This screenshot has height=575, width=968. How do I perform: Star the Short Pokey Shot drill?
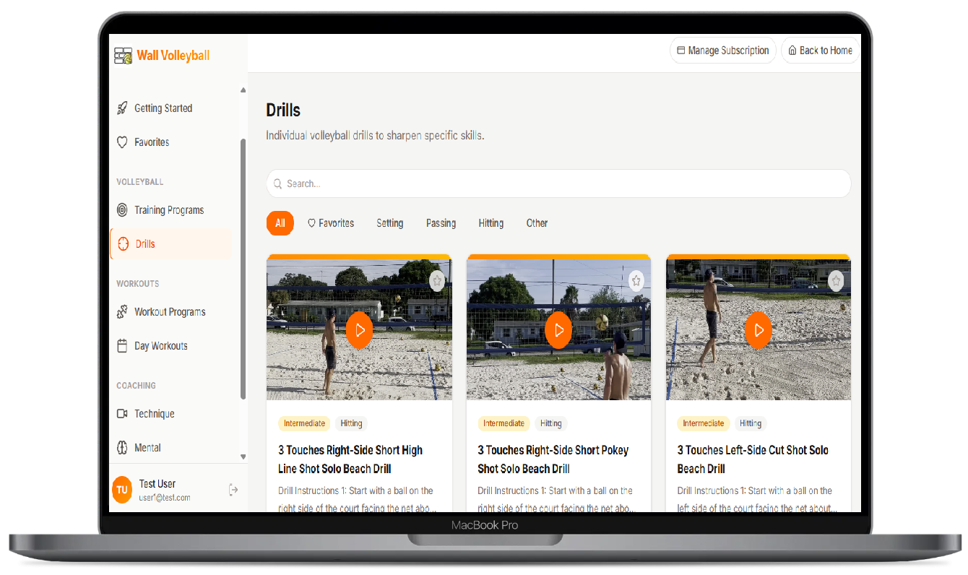(636, 281)
